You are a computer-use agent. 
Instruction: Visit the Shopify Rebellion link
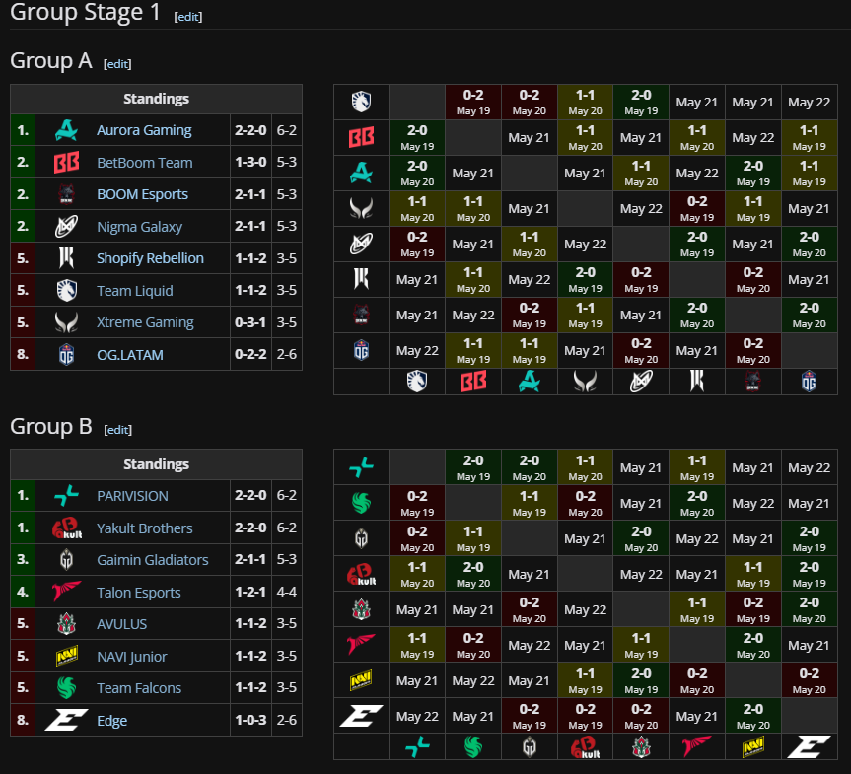(150, 258)
